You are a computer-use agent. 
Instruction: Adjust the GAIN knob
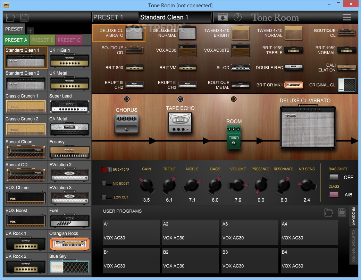(146, 185)
